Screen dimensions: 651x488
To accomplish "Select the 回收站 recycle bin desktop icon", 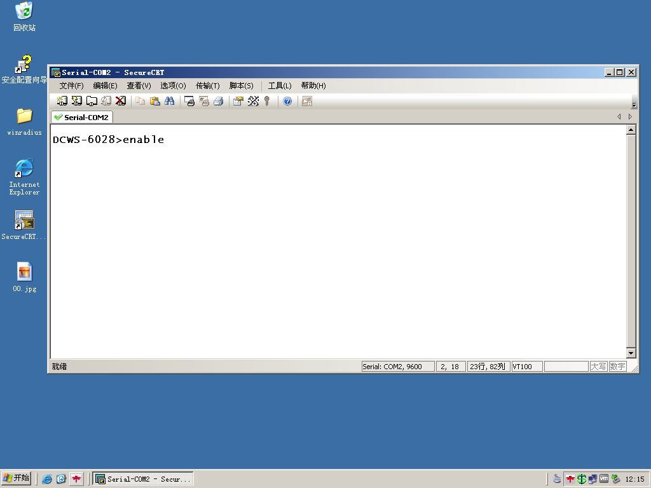I will 24,17.
